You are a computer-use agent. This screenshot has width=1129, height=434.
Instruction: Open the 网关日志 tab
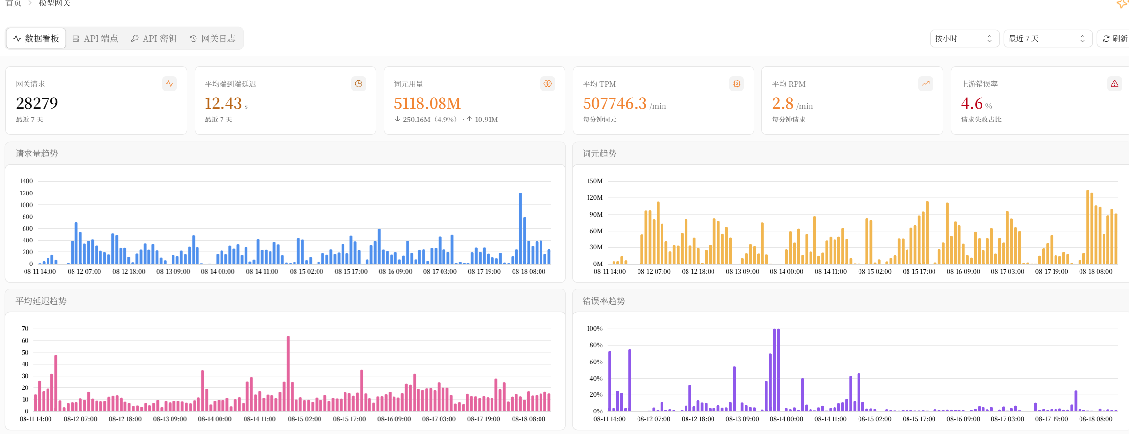tap(213, 38)
